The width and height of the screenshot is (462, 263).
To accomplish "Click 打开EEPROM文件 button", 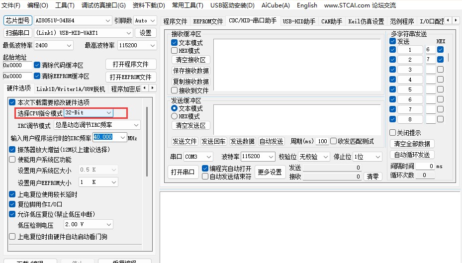I will pos(131,77).
